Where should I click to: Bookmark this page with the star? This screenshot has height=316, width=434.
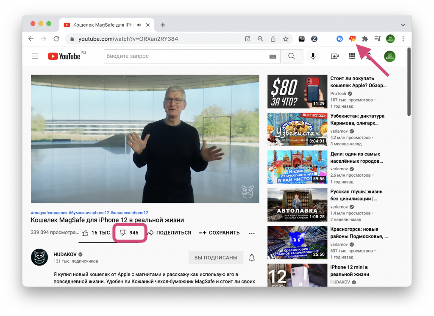tap(286, 39)
